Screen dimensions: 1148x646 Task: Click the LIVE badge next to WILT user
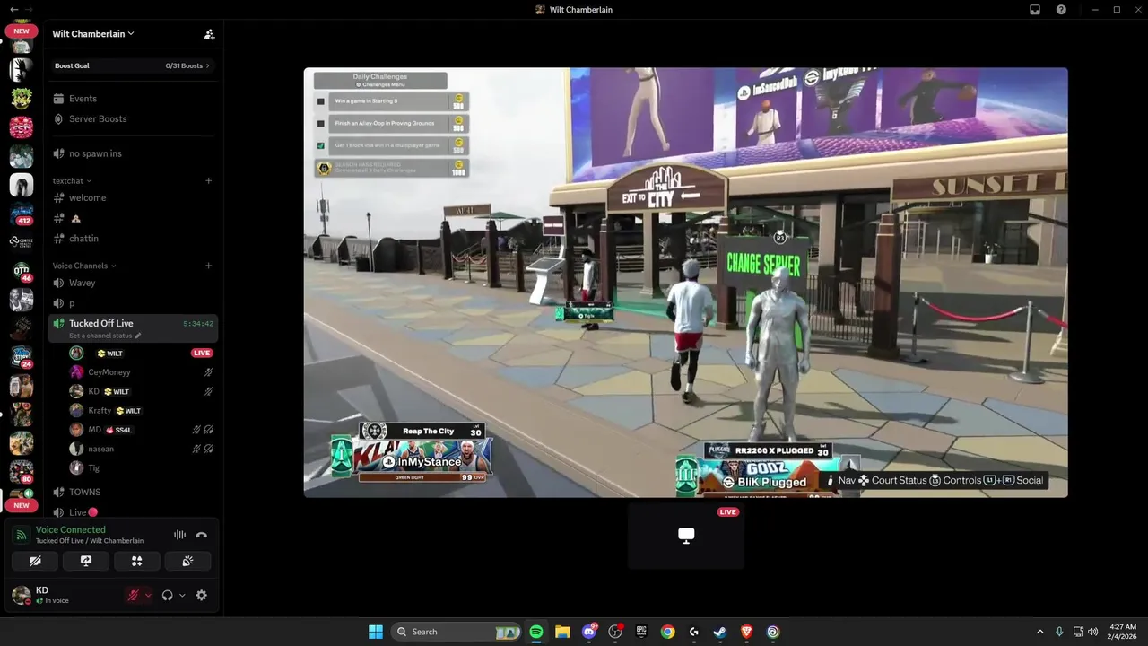pos(202,354)
